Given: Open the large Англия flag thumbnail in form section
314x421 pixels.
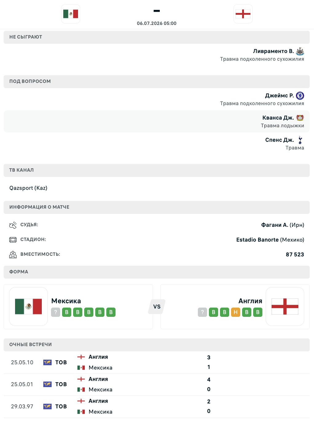Looking at the screenshot, I should coord(285,306).
